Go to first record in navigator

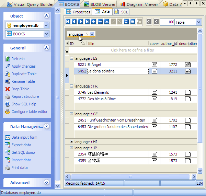click(x=68, y=22)
